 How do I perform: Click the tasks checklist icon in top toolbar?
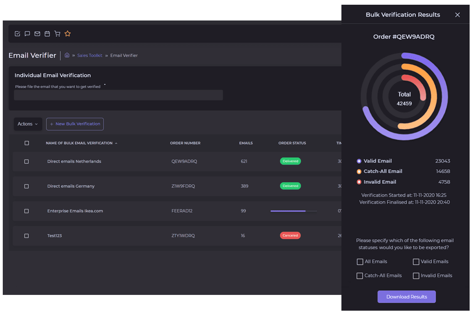pyautogui.click(x=17, y=34)
